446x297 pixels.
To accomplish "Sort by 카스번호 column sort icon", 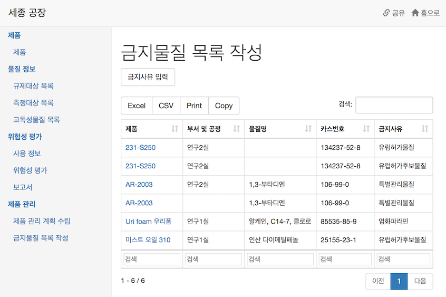I will (366, 129).
